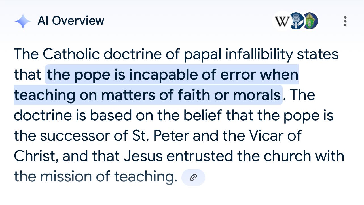
Task: Click the word 'Jesus' in the paragraph
Action: point(143,156)
